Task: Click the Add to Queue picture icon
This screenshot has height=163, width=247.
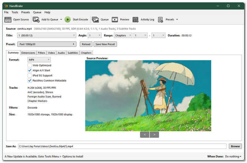Action: (x=36, y=19)
